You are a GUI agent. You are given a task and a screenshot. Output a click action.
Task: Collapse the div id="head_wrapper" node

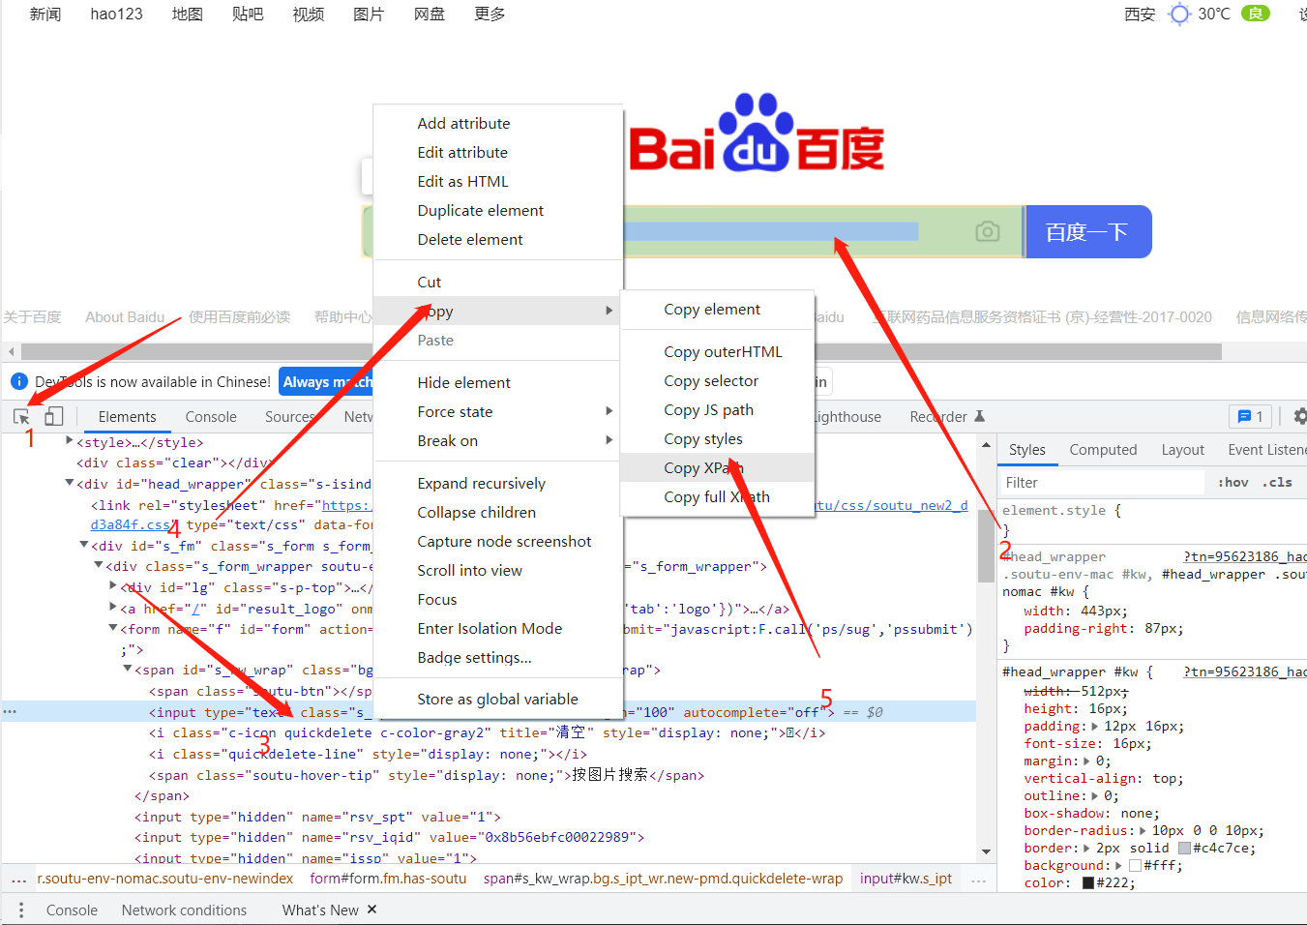pyautogui.click(x=69, y=483)
